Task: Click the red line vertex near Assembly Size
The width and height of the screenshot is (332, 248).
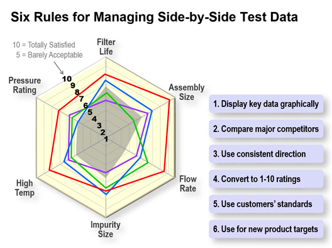Action: pyautogui.click(x=169, y=100)
